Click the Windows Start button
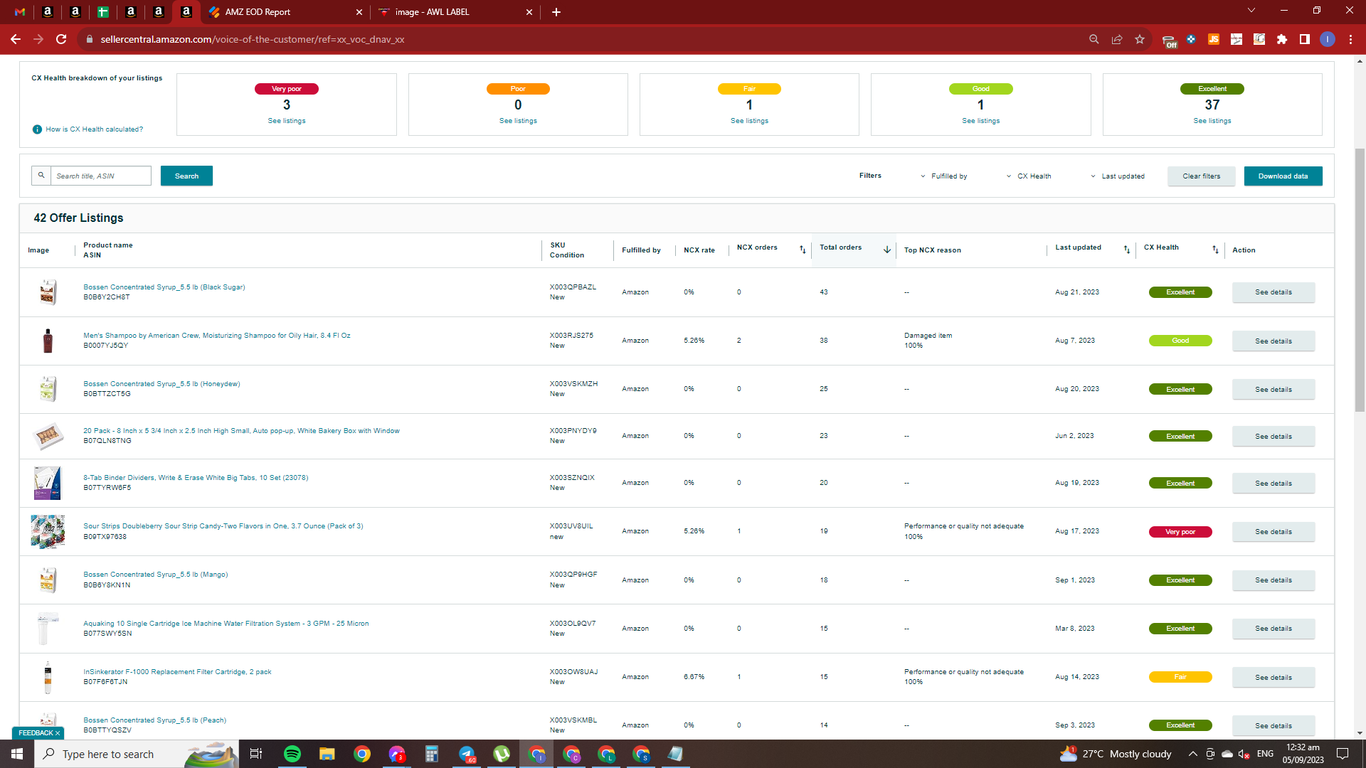This screenshot has width=1366, height=768. 17,754
